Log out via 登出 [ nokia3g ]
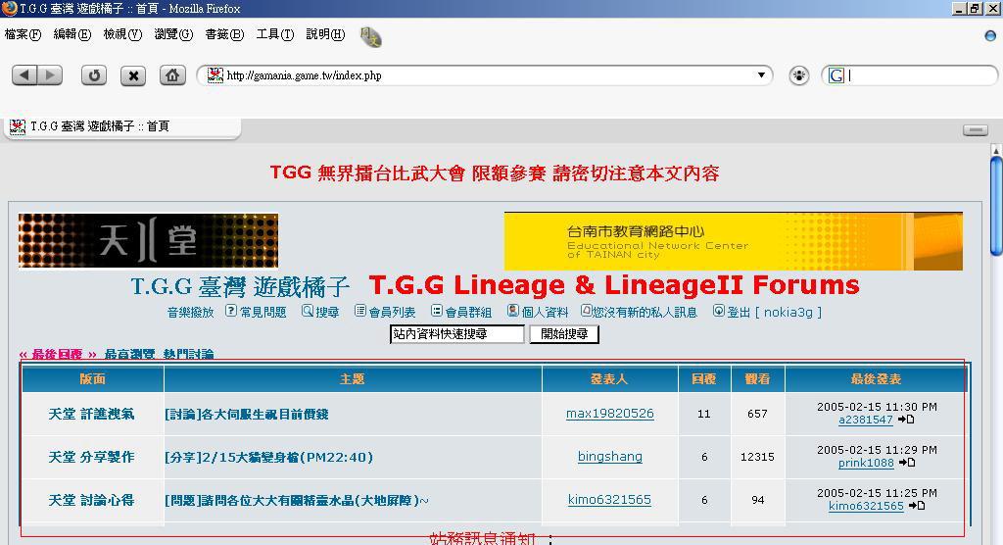The width and height of the screenshot is (1003, 545). click(768, 312)
